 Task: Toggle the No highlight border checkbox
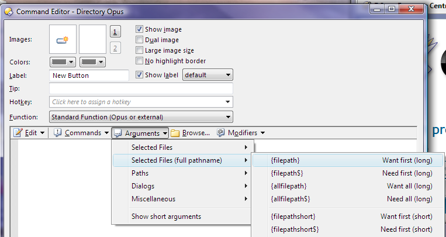[x=140, y=61]
